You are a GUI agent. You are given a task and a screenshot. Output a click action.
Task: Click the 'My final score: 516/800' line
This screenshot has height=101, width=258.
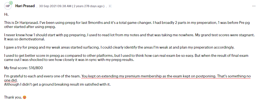(x=23, y=68)
